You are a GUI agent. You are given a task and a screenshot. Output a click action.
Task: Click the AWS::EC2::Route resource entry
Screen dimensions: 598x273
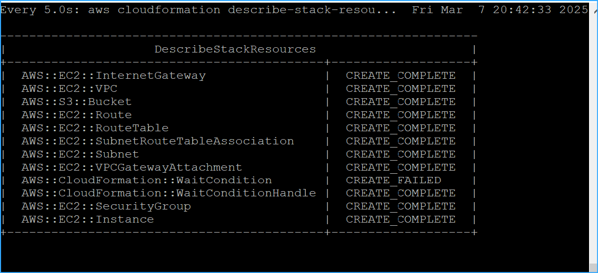pyautogui.click(x=76, y=115)
